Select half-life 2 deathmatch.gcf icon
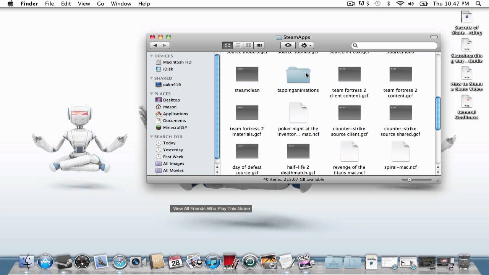 pos(298,151)
